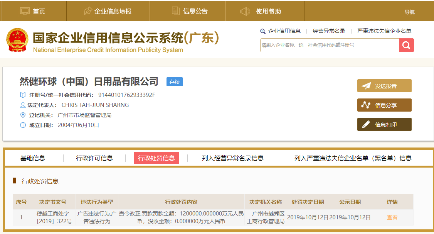Click the edit icon beside 企业信息填报

pyautogui.click(x=88, y=11)
